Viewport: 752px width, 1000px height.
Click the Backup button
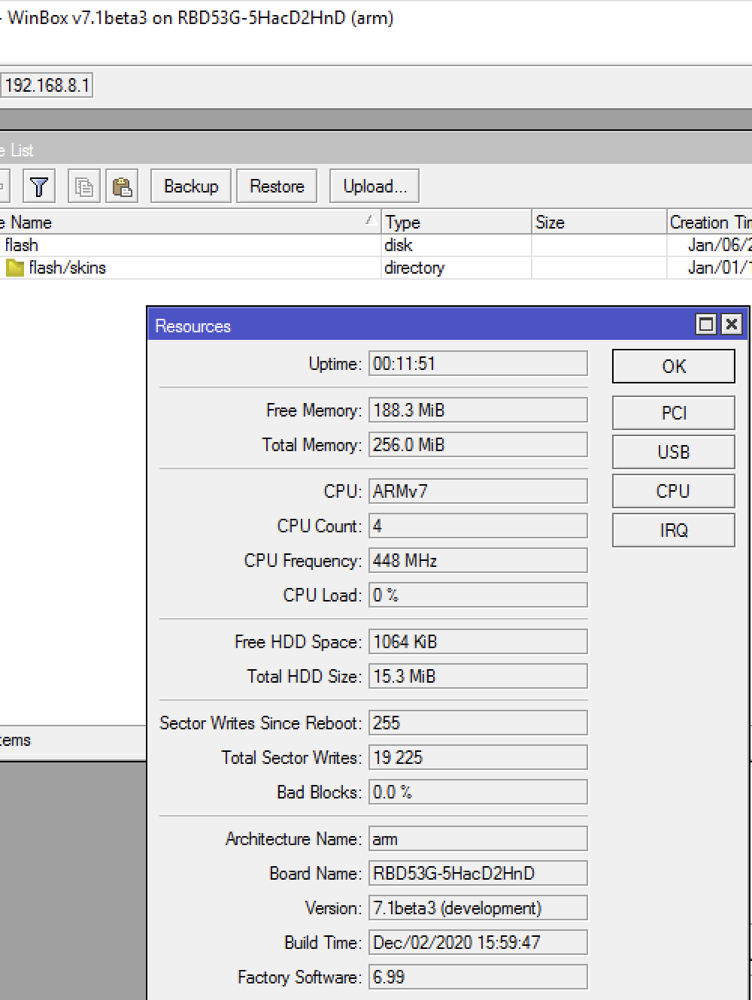(x=191, y=186)
